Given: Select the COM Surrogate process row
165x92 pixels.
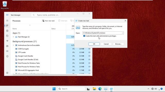Looking at the screenshot, I should tap(23, 49).
